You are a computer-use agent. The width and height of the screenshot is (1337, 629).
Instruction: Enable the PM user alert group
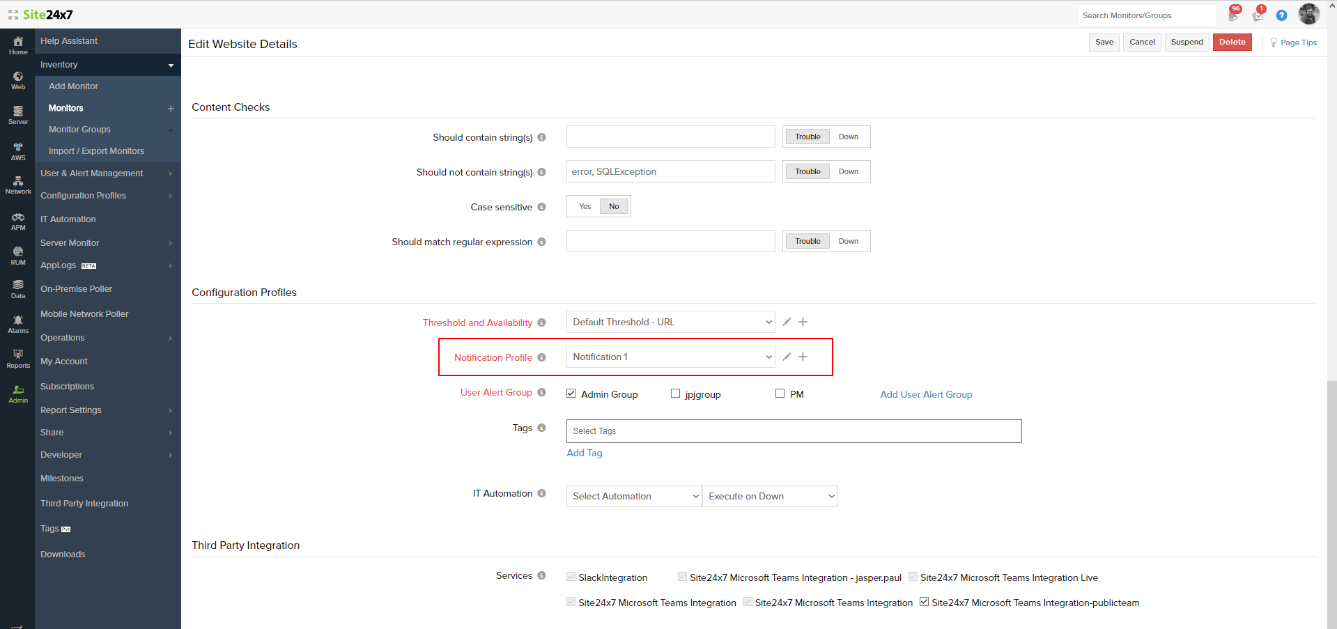[x=780, y=393]
